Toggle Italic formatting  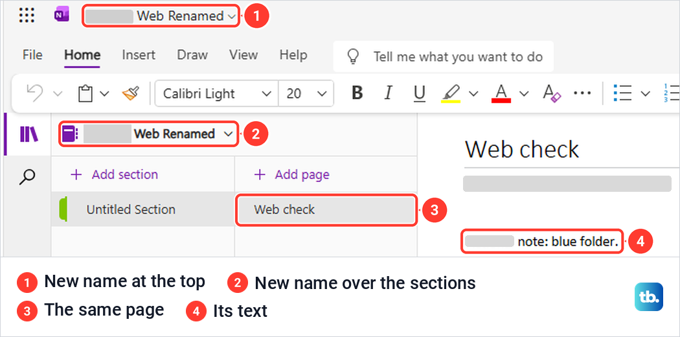(389, 93)
